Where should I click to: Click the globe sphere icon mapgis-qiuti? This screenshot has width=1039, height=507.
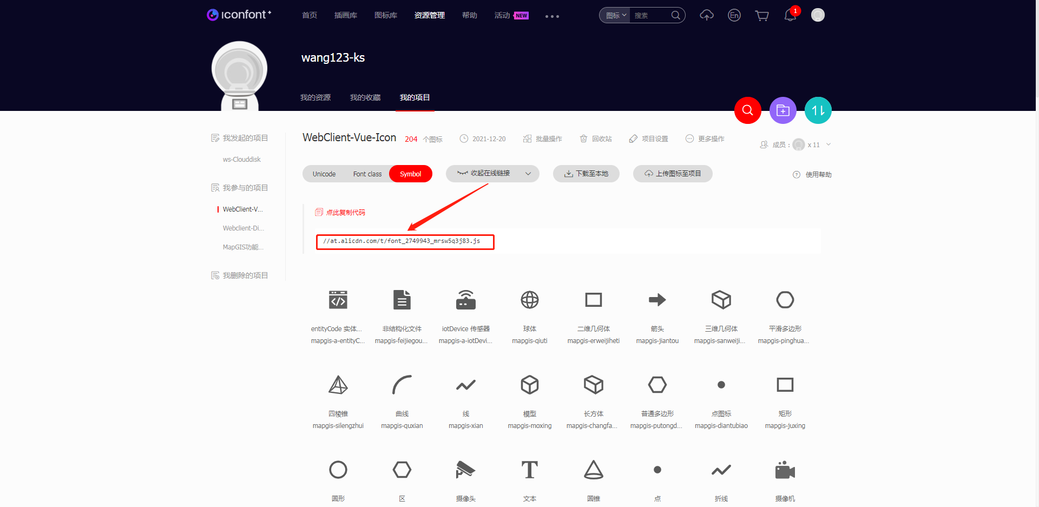tap(529, 300)
